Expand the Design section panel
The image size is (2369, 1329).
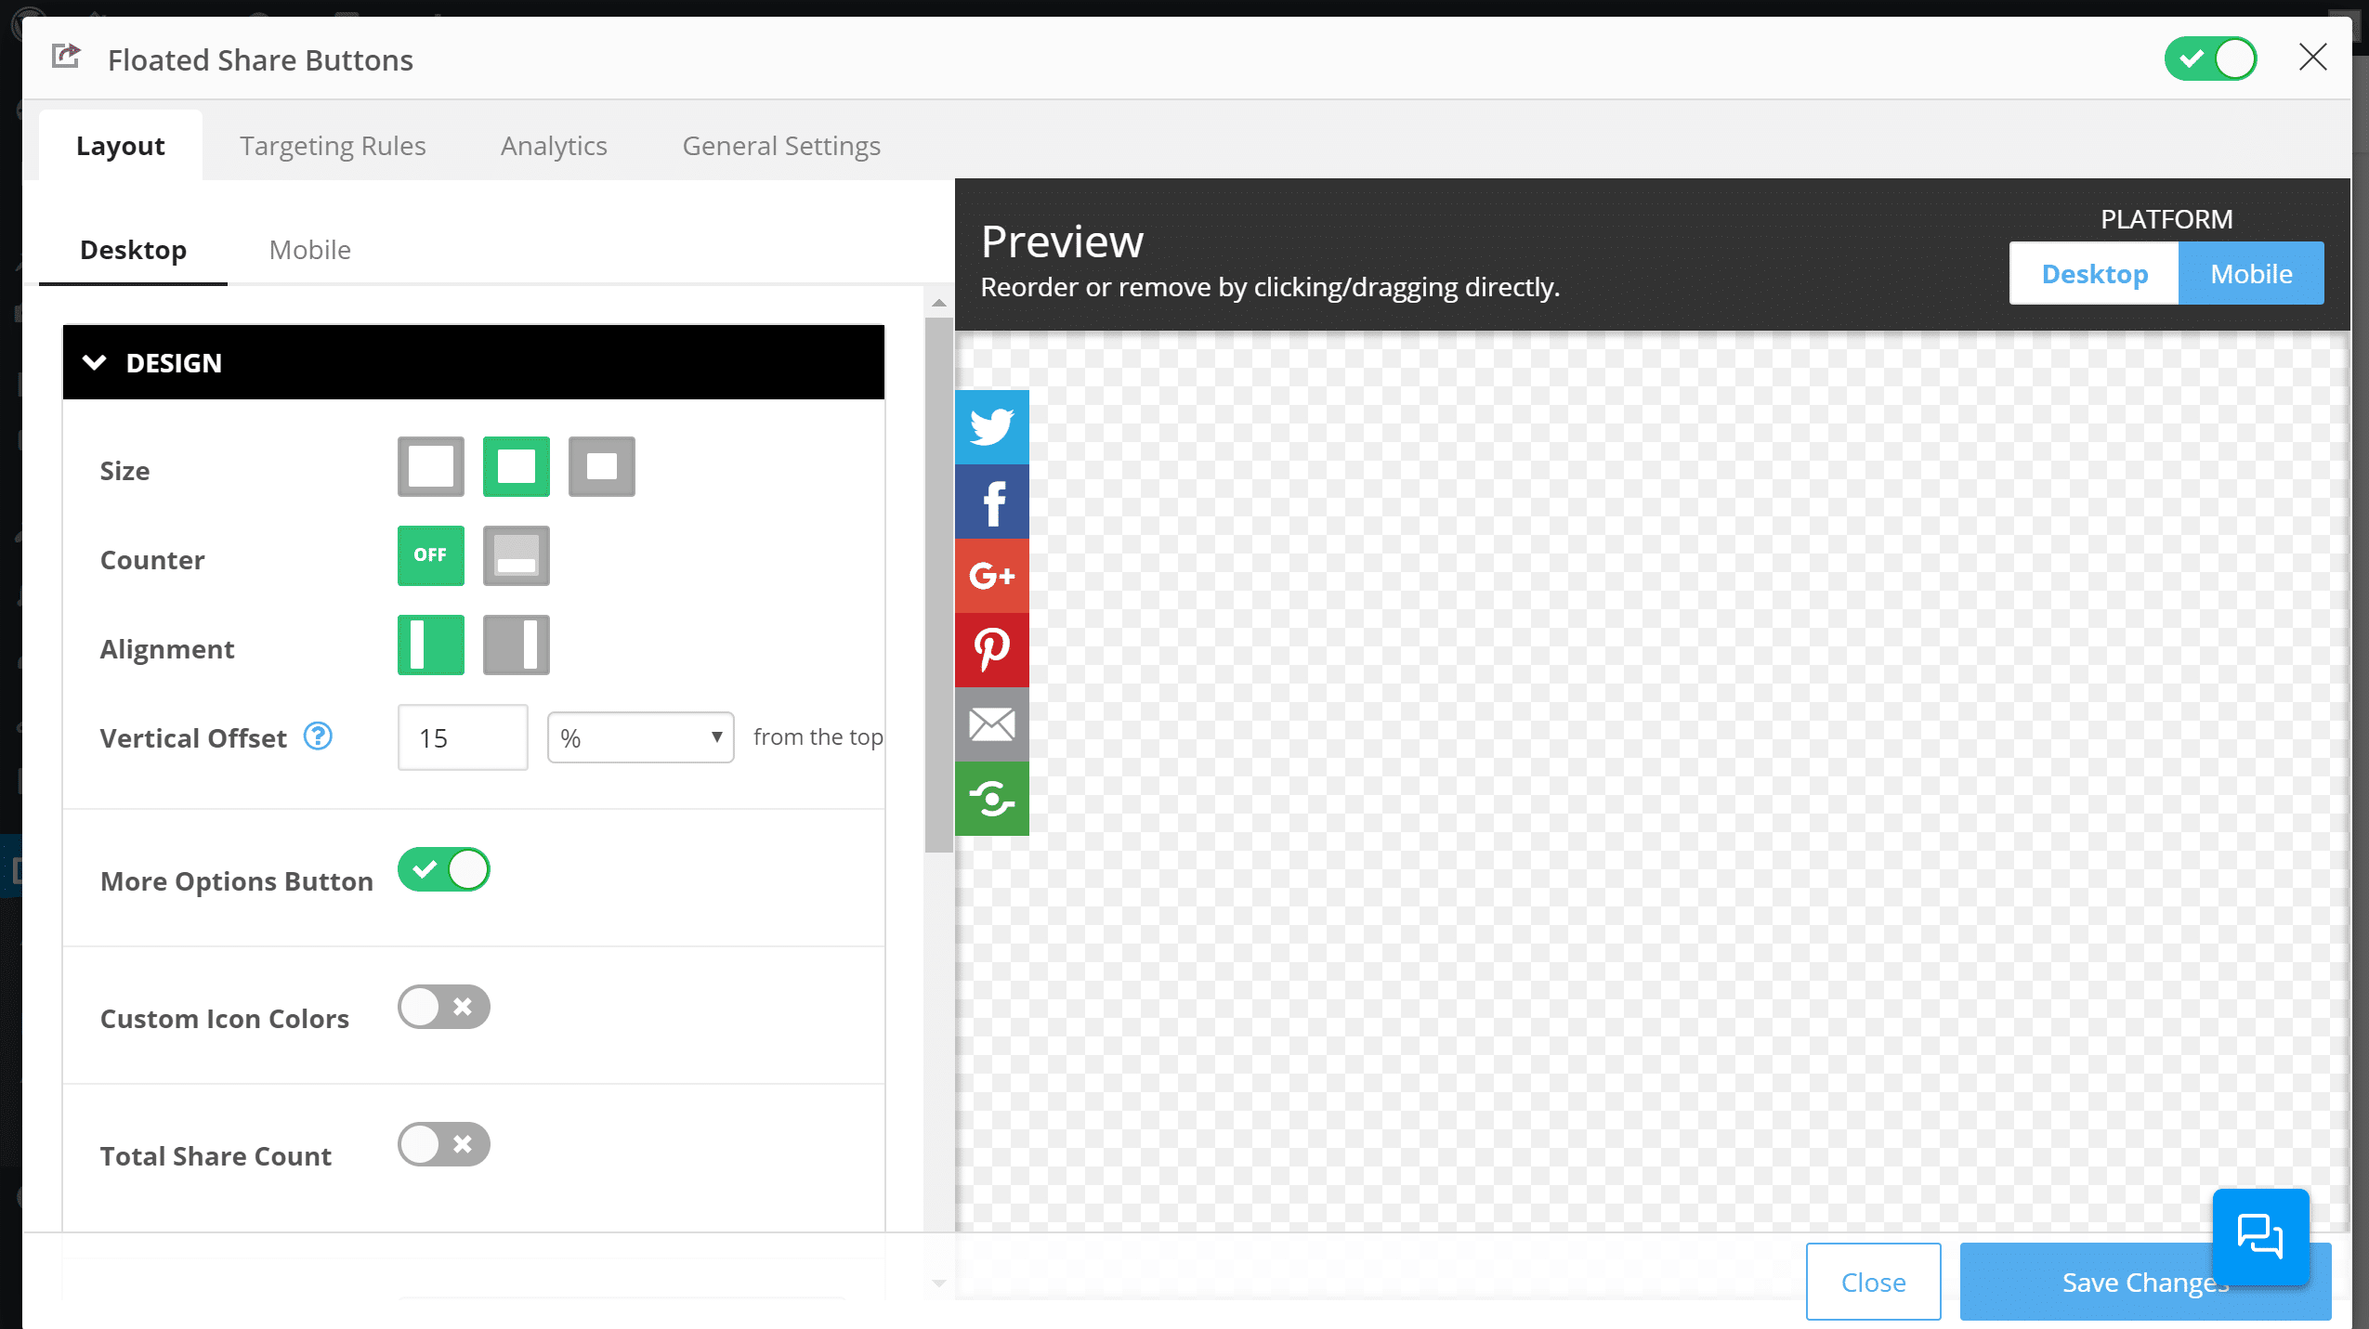click(x=474, y=361)
